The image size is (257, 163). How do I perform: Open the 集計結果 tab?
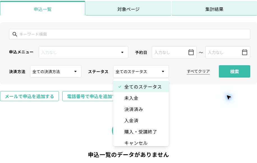[214, 8]
